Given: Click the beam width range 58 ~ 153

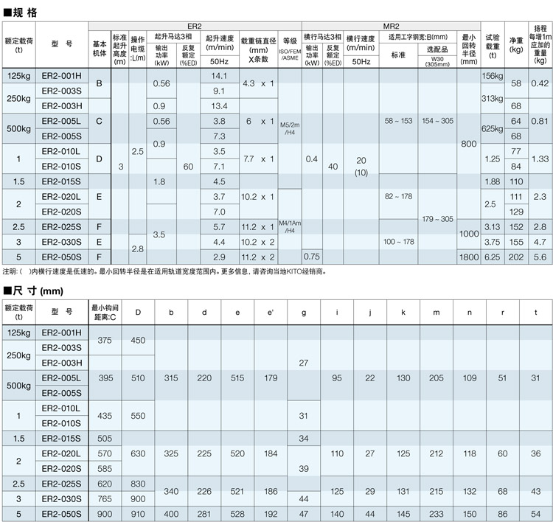Looking at the screenshot, I should [398, 121].
